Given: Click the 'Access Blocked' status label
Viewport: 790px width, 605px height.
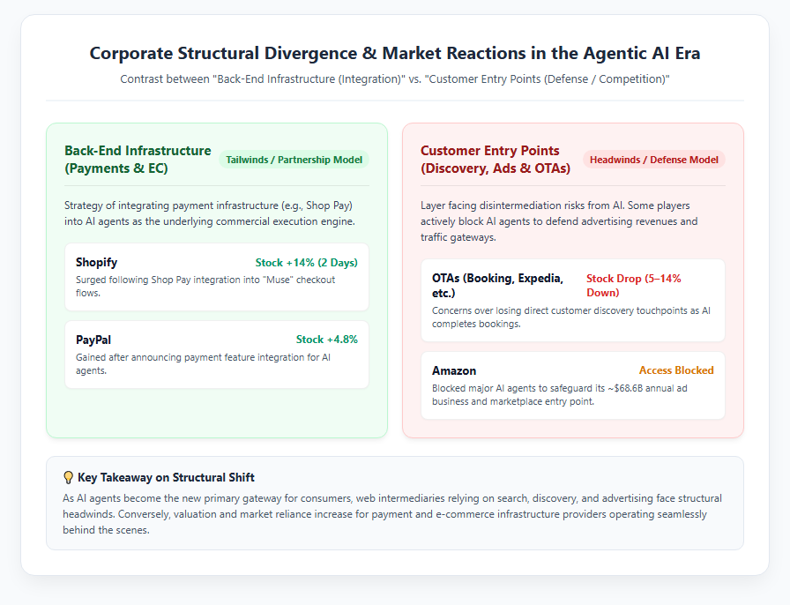Looking at the screenshot, I should coord(676,370).
